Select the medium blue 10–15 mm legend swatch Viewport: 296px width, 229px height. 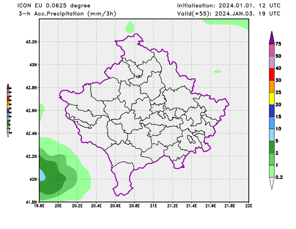tap(272, 123)
